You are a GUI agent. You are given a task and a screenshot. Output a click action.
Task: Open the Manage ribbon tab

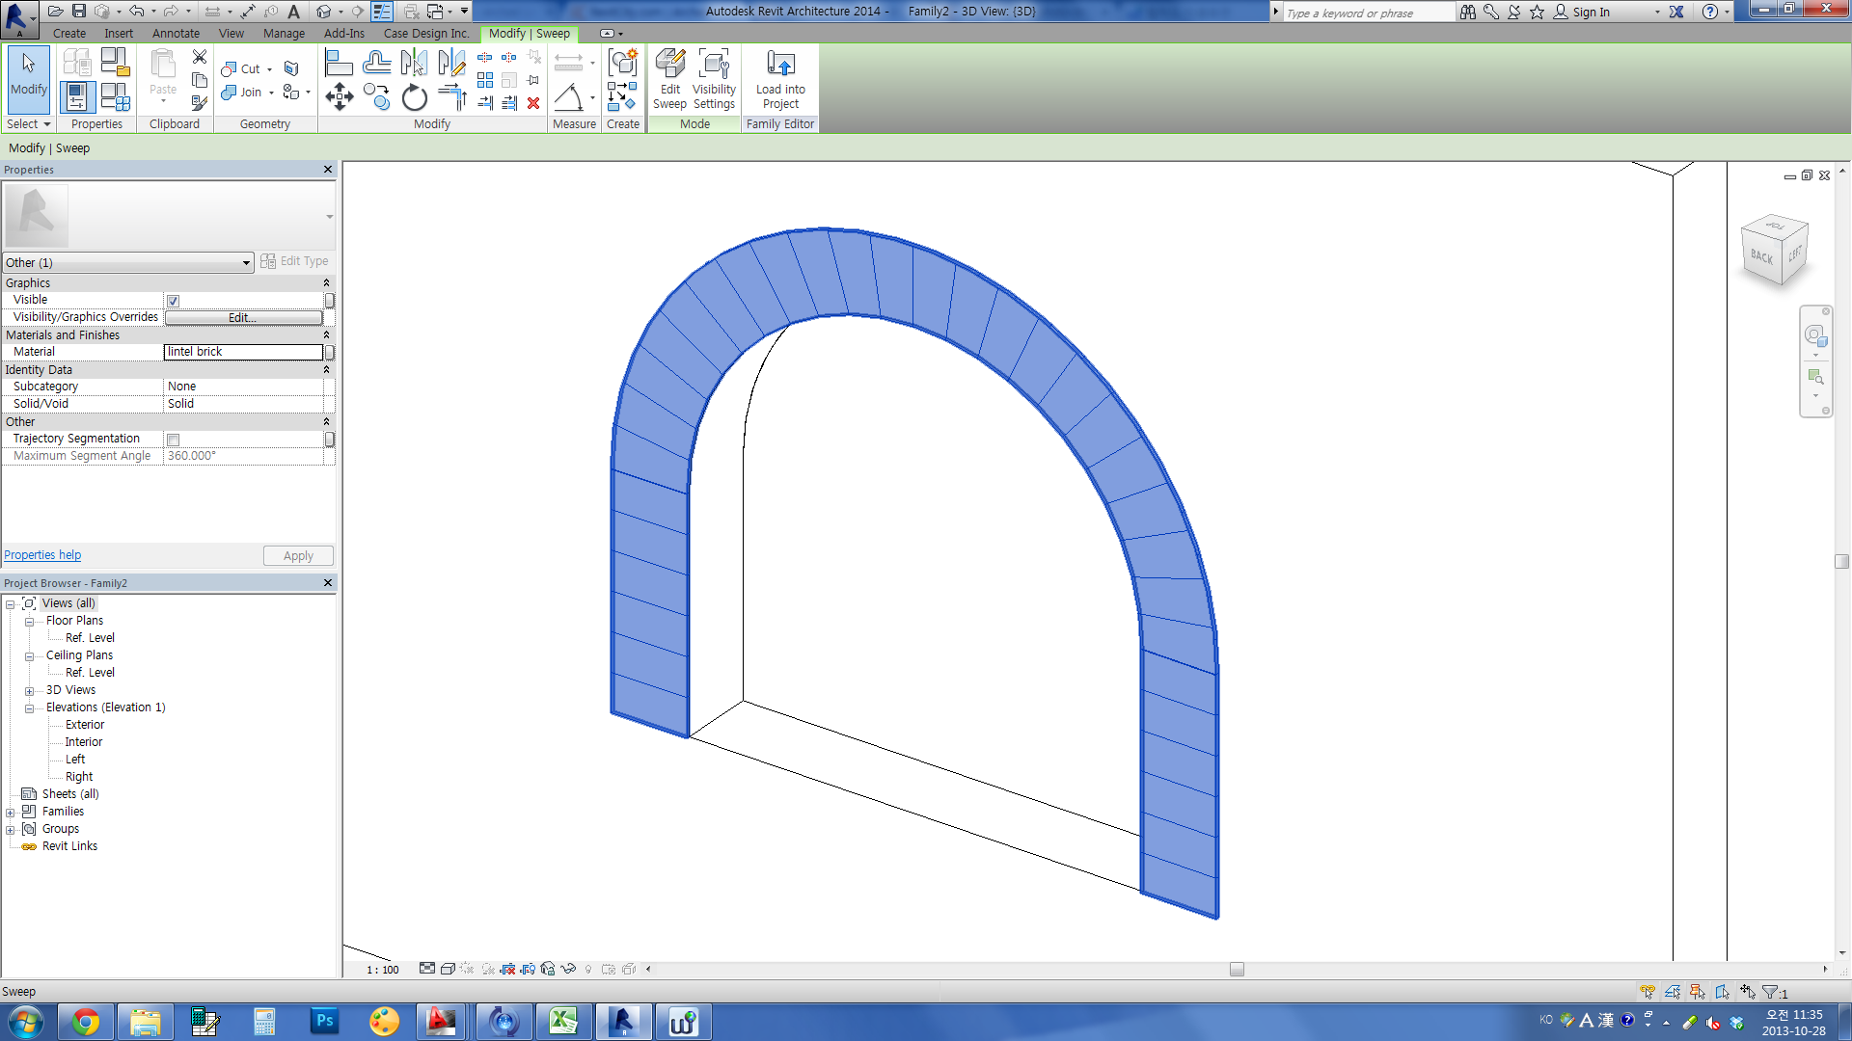coord(284,33)
